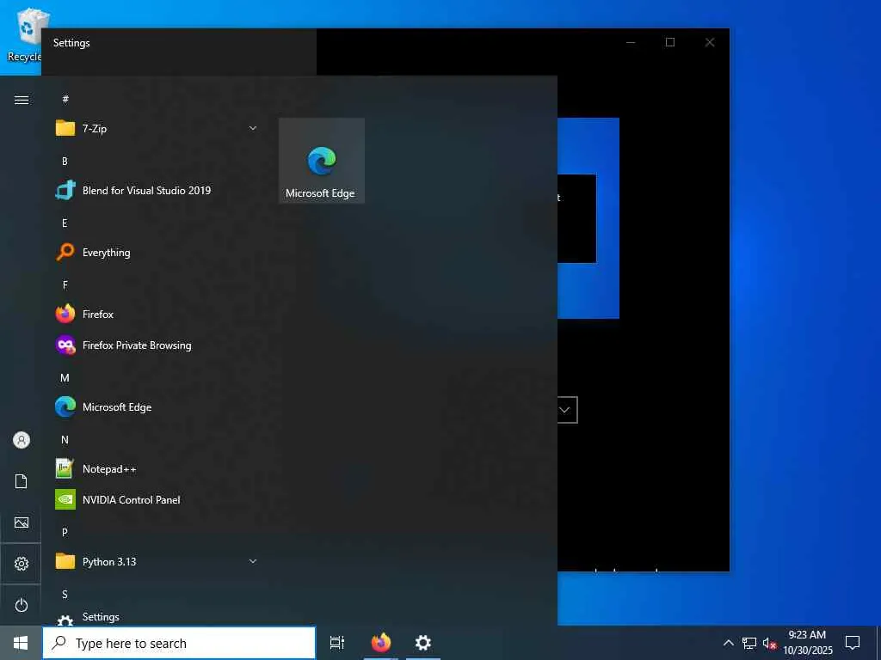Open network status tray icon
This screenshot has height=660, width=881.
click(749, 643)
